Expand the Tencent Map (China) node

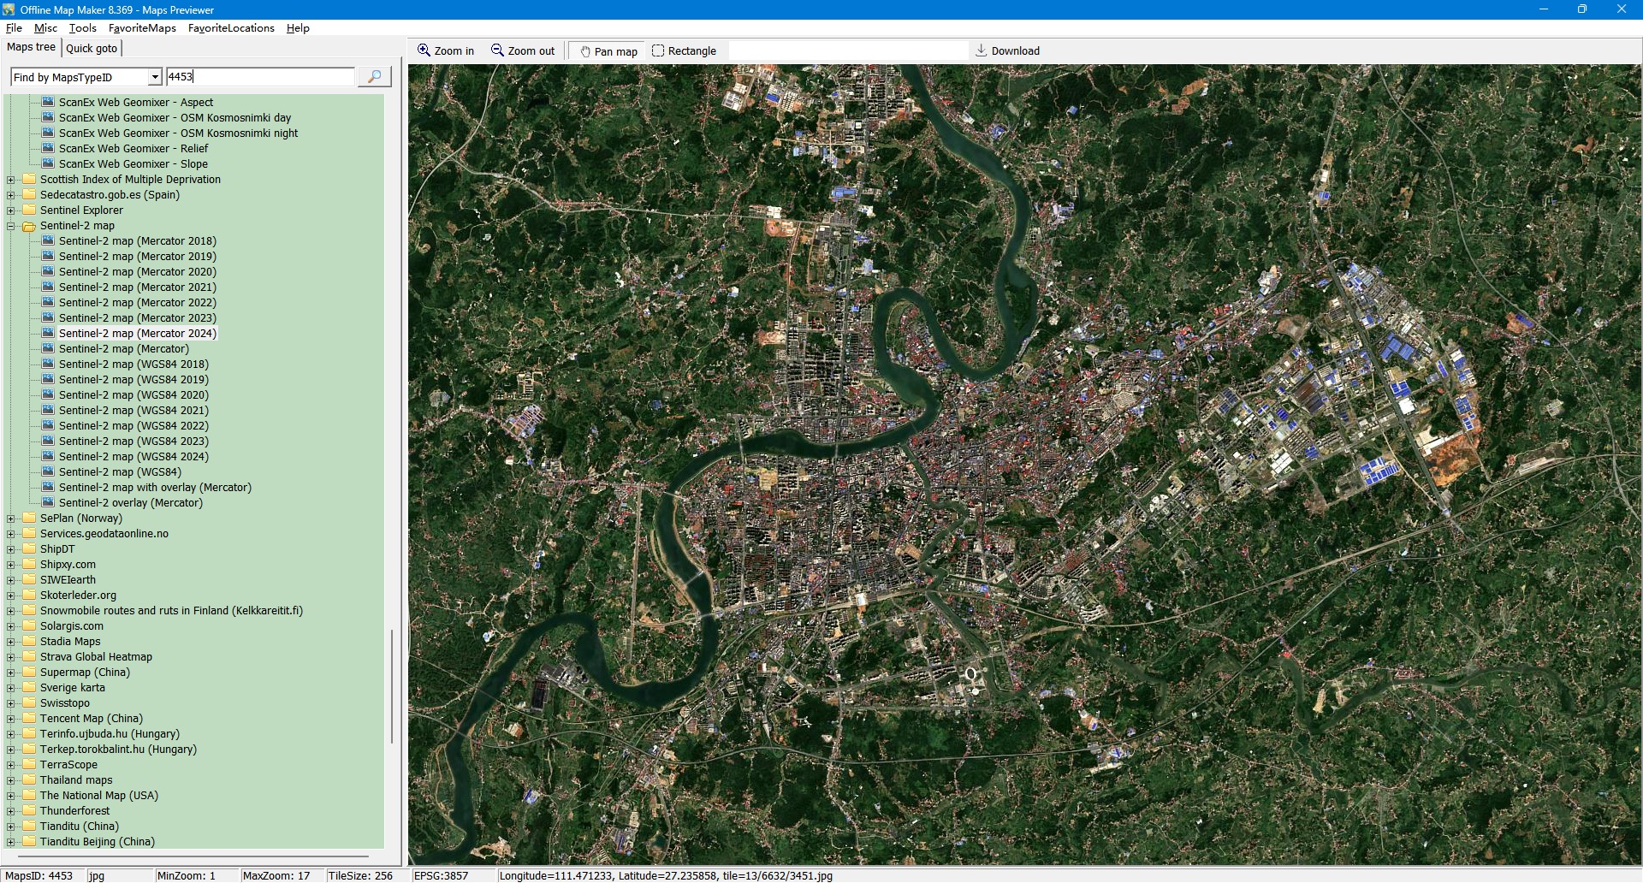pyautogui.click(x=11, y=719)
